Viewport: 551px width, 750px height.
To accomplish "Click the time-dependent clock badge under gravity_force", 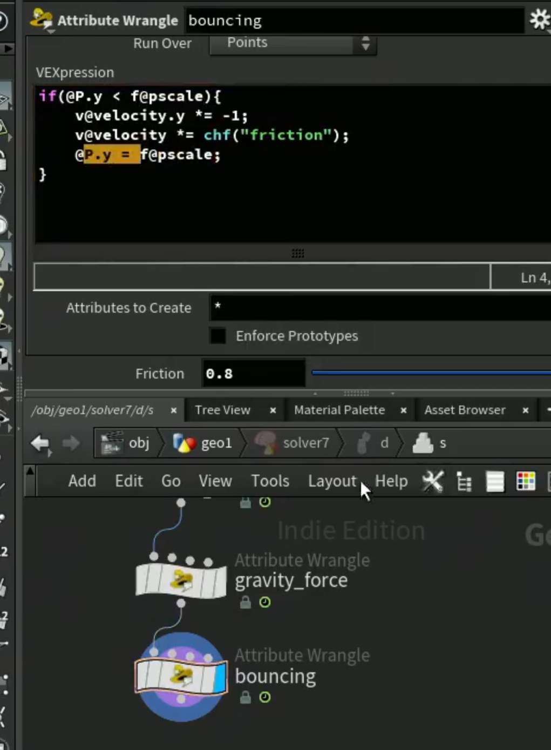I will [x=265, y=602].
